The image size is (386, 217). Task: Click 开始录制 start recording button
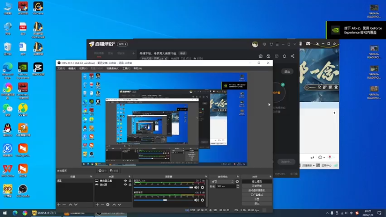click(257, 186)
